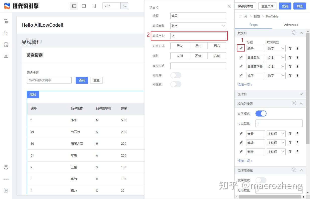310x199 pixels.
Task: Open the outline tree panel icon
Action: point(6,21)
